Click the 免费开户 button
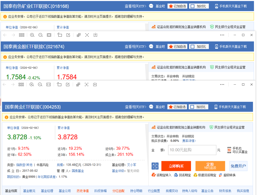 click(238, 166)
